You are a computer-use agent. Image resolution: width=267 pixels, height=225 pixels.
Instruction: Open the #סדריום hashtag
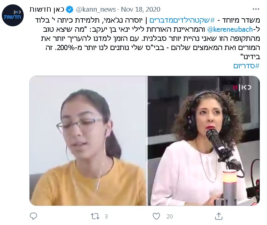click(247, 66)
